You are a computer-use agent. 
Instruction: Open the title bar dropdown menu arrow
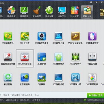click(102, 2)
